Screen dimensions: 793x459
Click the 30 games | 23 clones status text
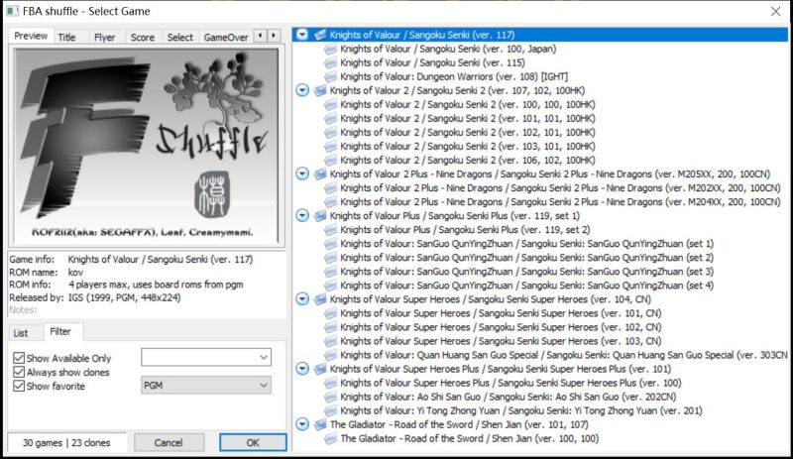point(66,443)
